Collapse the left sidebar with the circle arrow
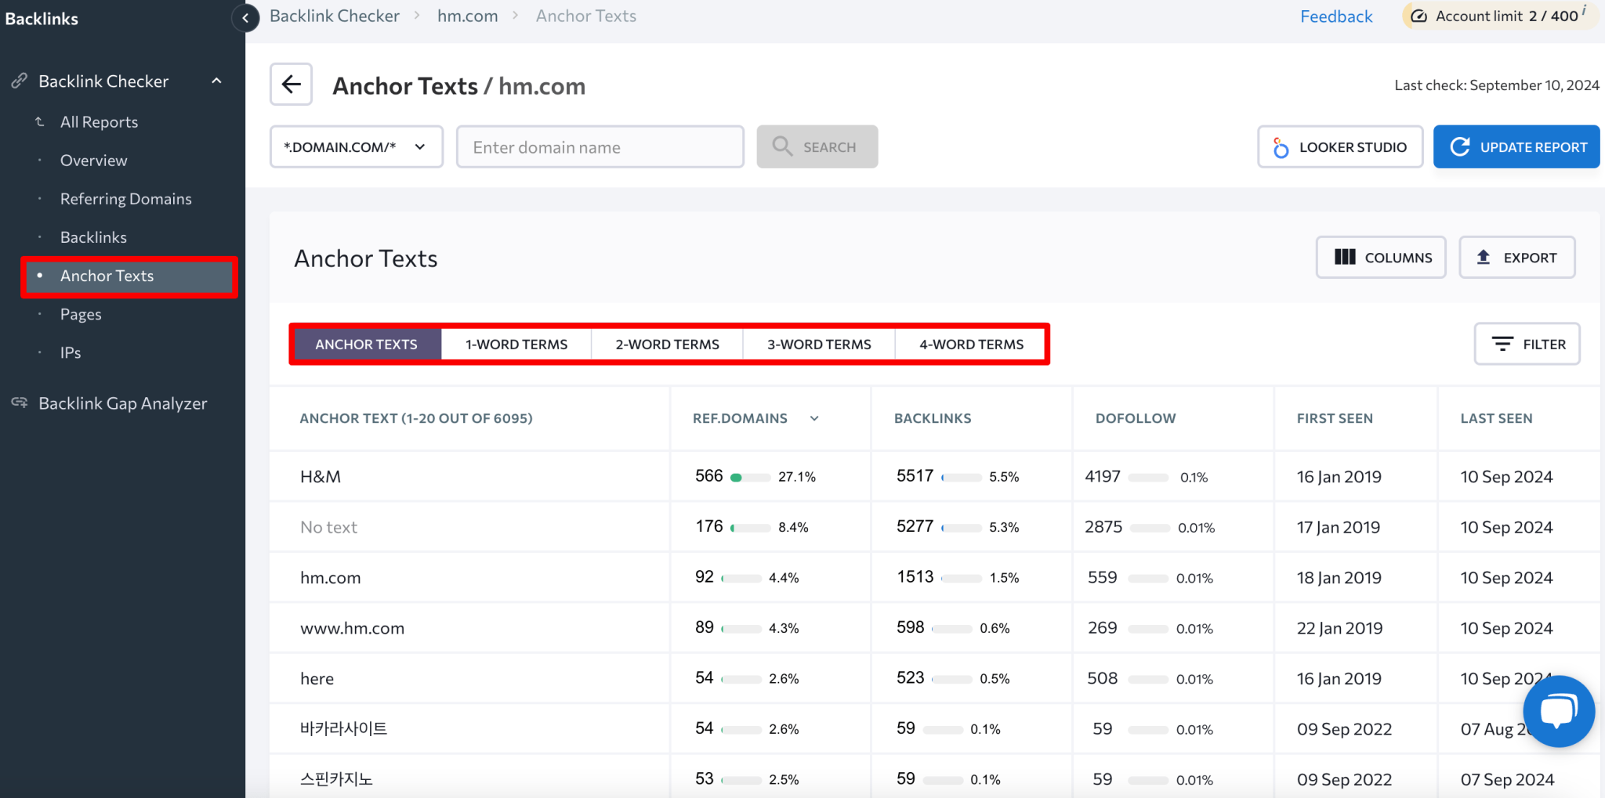 pos(245,18)
